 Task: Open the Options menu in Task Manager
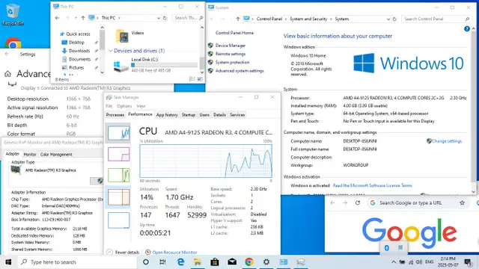point(124,106)
